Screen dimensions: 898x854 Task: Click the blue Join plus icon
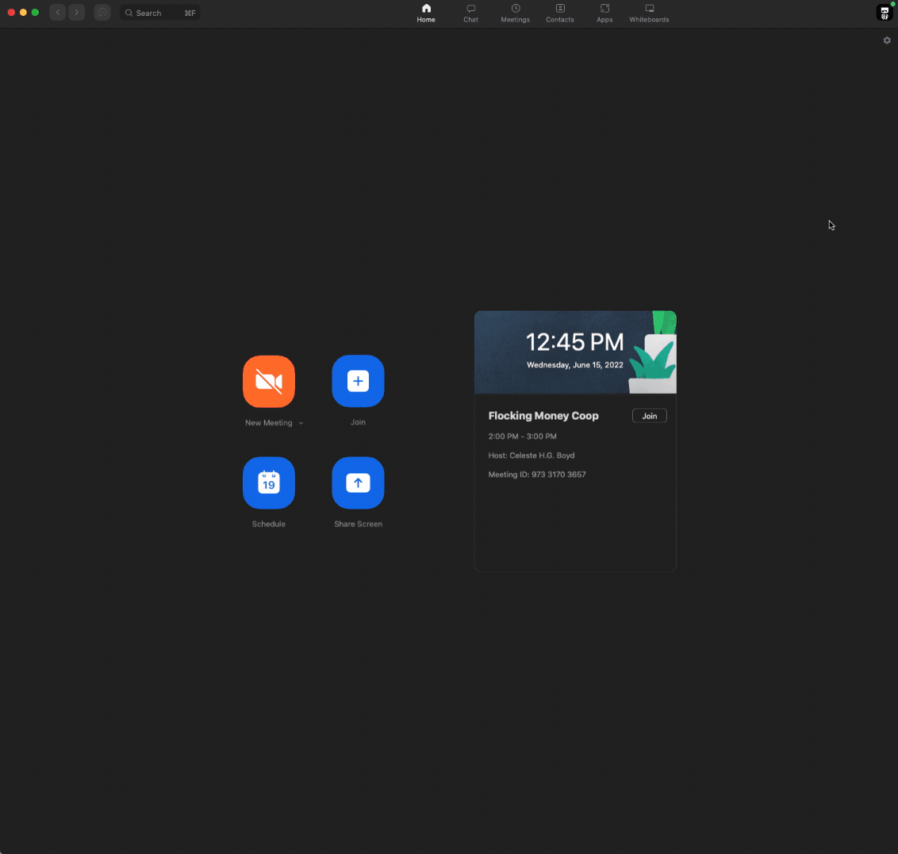click(x=358, y=381)
